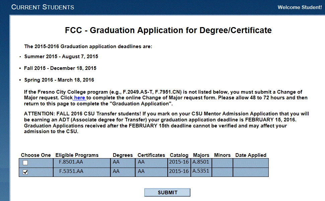Screen dimensions: 325x201
Task: Click the Majors column header
Action: [x=201, y=155]
